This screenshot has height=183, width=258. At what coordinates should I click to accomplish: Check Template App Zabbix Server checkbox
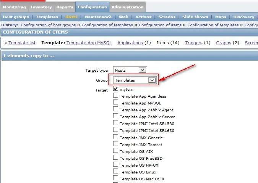[115, 116]
